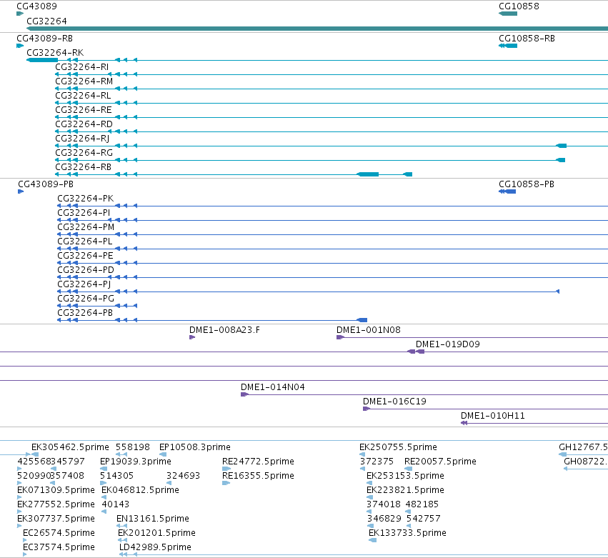Click the DME1-019D09 double arrow glyph
The width and height of the screenshot is (608, 558).
[x=416, y=352]
